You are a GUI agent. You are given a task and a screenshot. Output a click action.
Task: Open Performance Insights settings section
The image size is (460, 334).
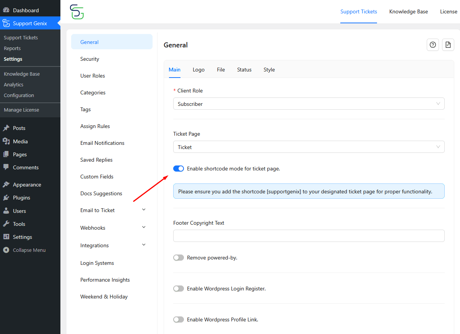point(112,280)
